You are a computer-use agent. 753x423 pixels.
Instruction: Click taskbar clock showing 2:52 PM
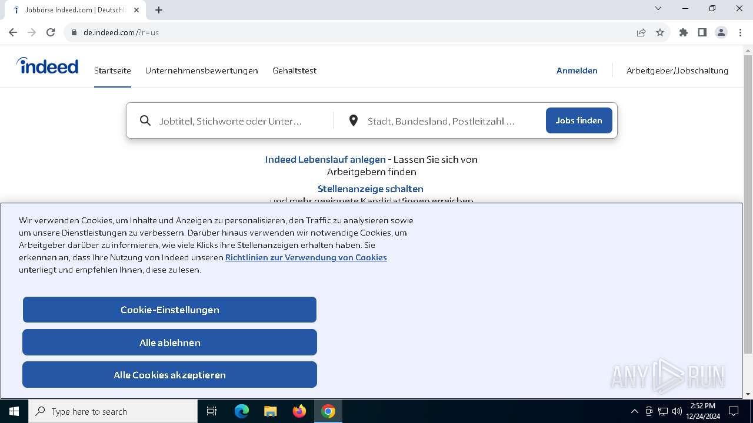pyautogui.click(x=703, y=411)
